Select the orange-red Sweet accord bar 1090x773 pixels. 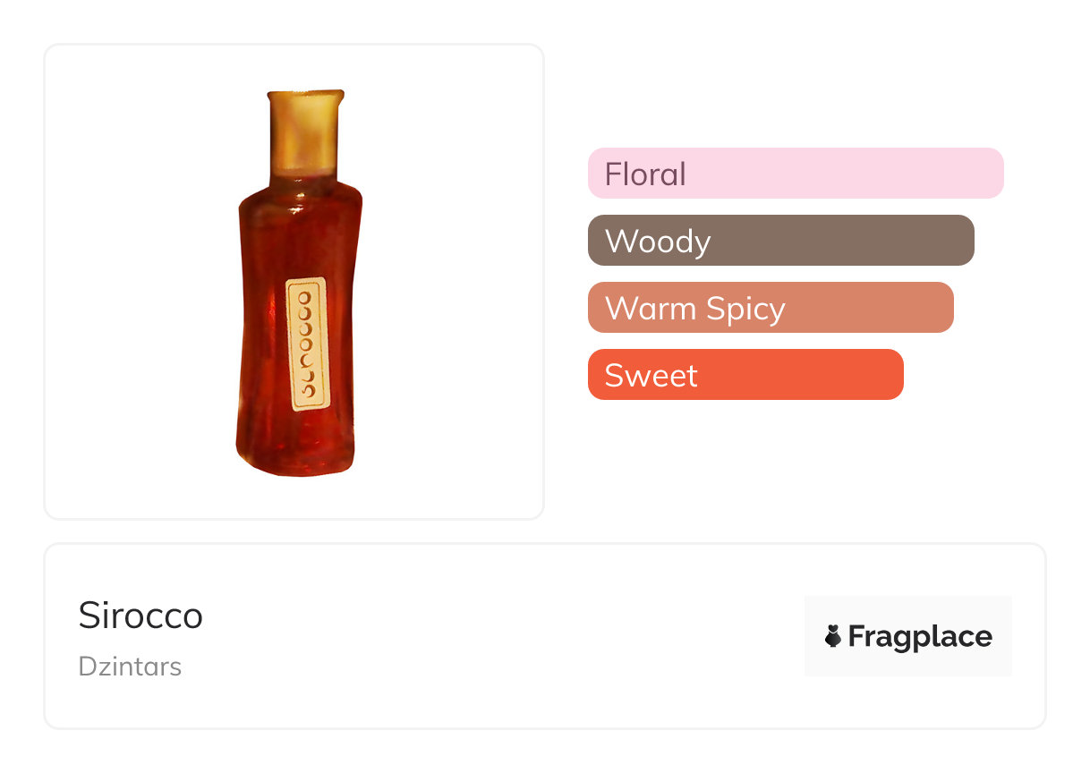pyautogui.click(x=745, y=374)
